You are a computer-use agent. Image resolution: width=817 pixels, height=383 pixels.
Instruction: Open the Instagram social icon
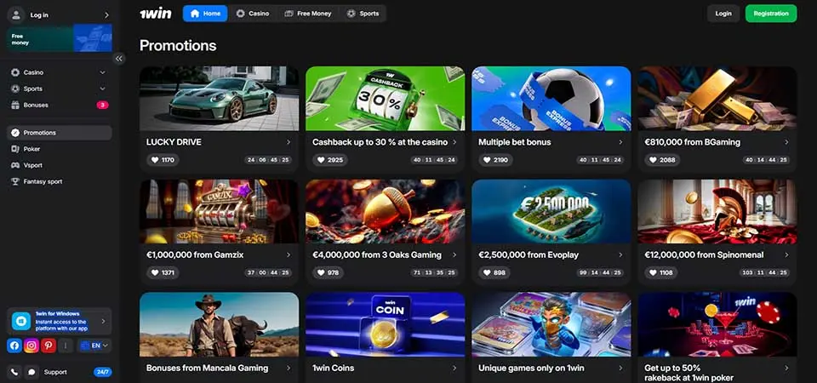tap(31, 346)
